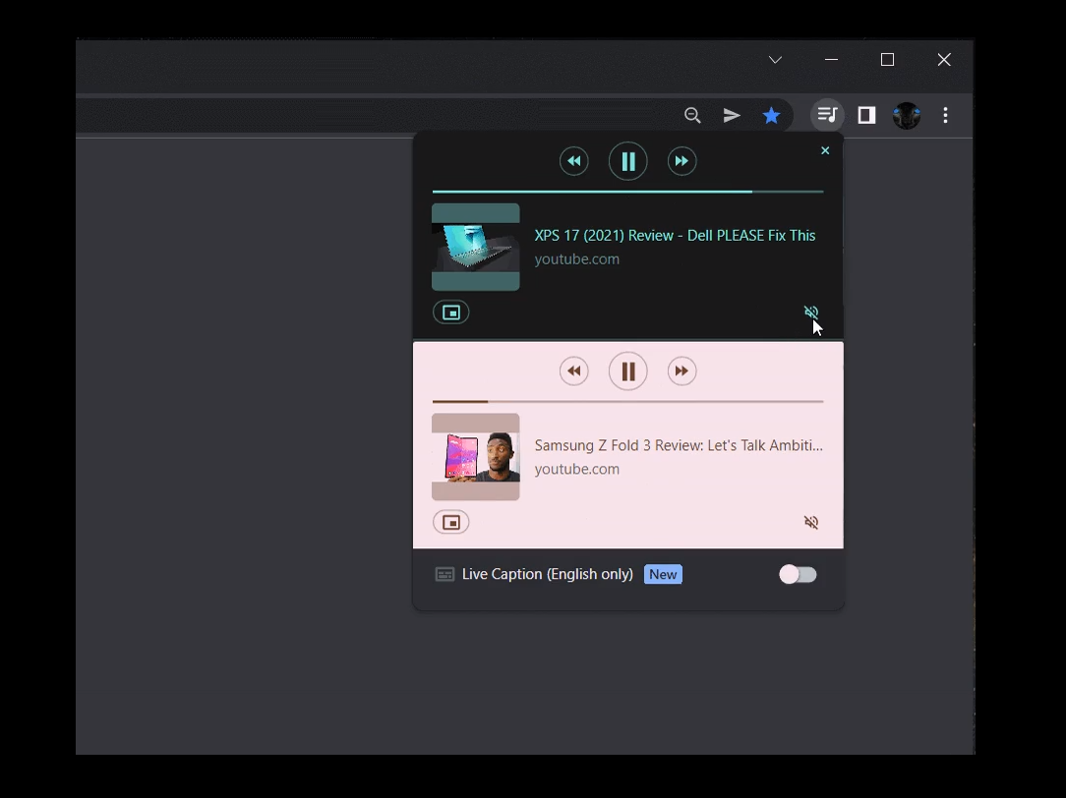Screen dimensions: 1066x798
Task: Open the profile avatar menu
Action: (907, 115)
